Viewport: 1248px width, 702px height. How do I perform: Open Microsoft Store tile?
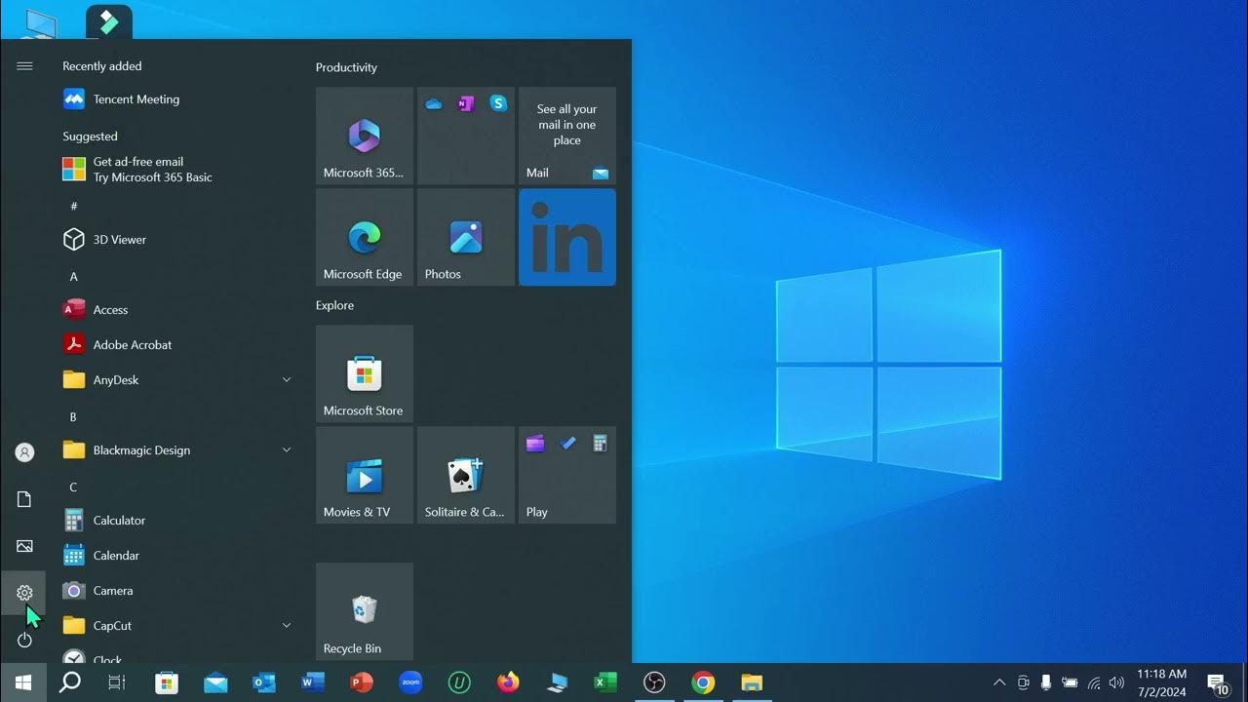tap(365, 373)
